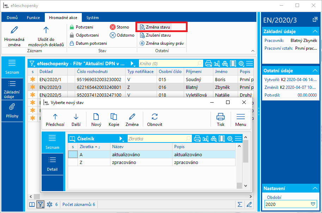322x213 pixels.
Task: Switch to Hromadné akce tab
Action: tap(63, 18)
